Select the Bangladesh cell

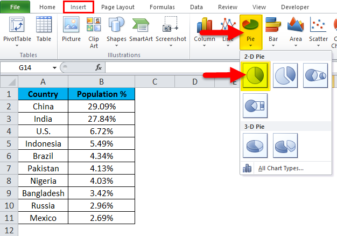point(43,193)
